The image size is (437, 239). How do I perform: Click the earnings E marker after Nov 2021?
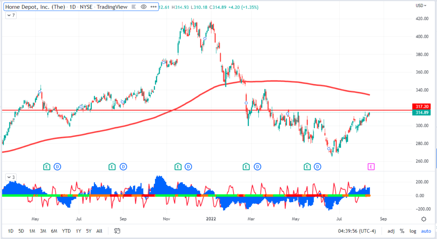[x=178, y=167]
